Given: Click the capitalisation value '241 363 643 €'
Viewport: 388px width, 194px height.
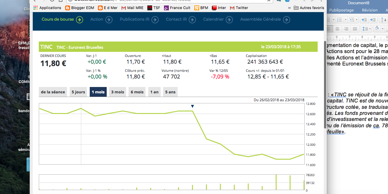Looking at the screenshot, I should (x=265, y=62).
